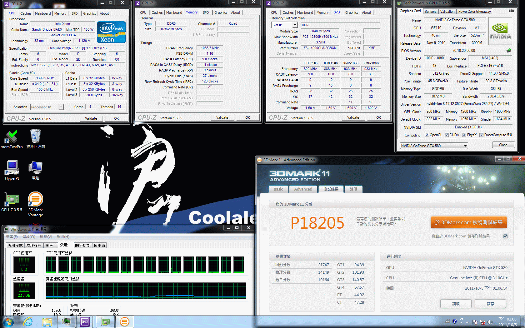
Task: Click the memory 2.17 GB meter
Action: pyautogui.click(x=24, y=290)
